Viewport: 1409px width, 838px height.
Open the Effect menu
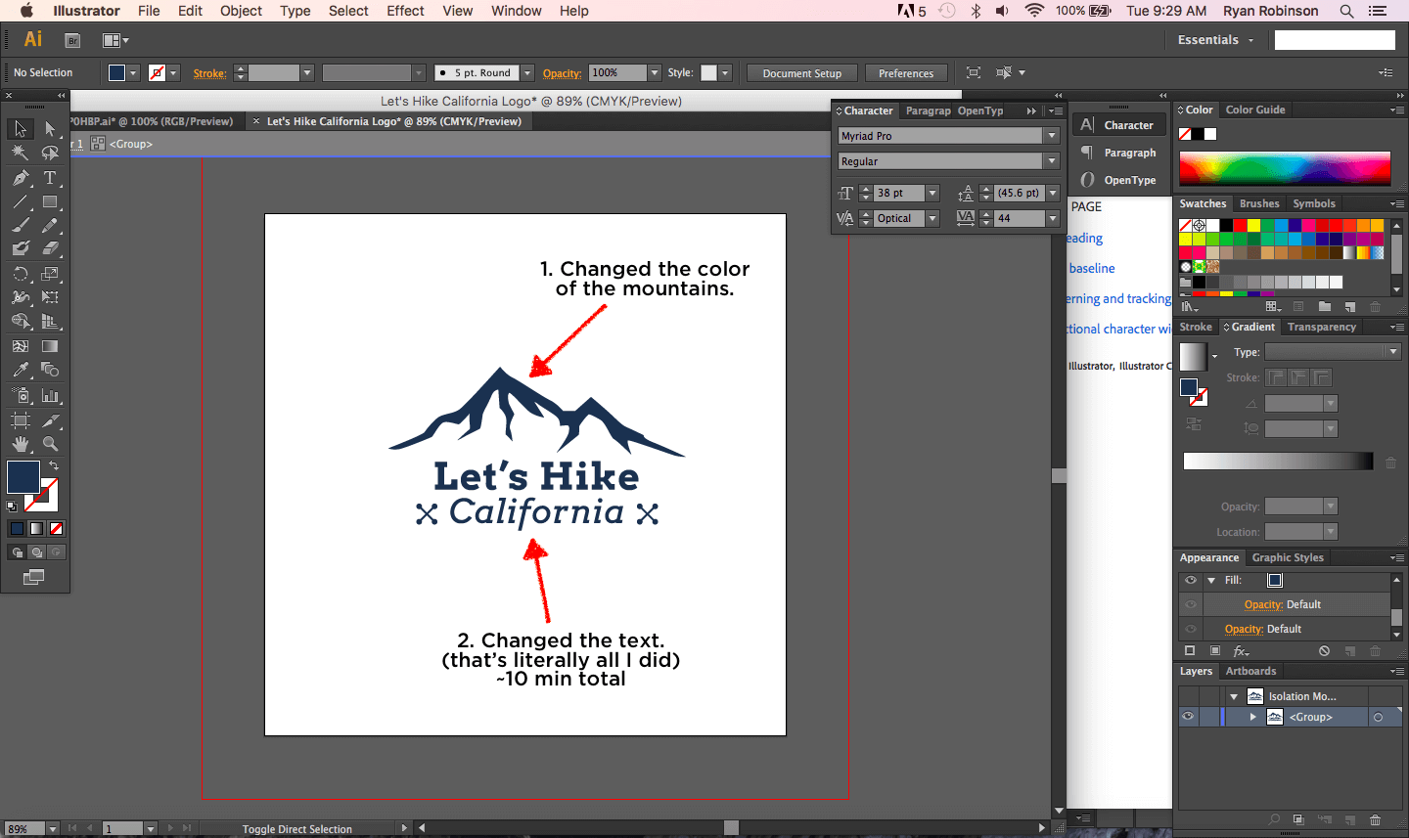point(405,11)
